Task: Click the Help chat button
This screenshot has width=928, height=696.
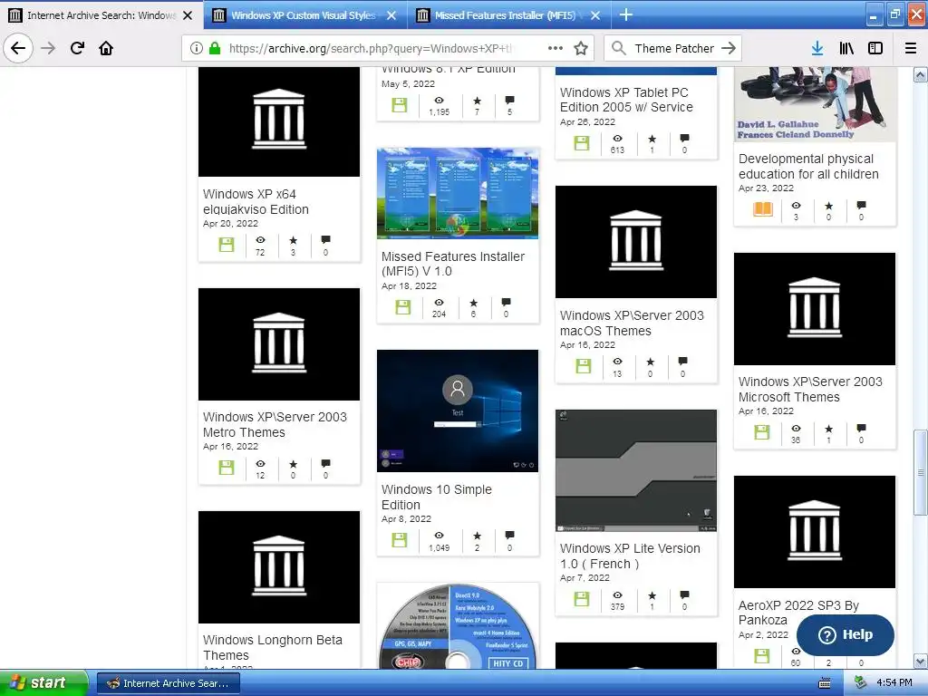Action: (846, 635)
